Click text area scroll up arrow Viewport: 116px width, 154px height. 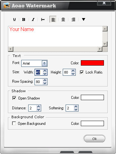pos(105,29)
